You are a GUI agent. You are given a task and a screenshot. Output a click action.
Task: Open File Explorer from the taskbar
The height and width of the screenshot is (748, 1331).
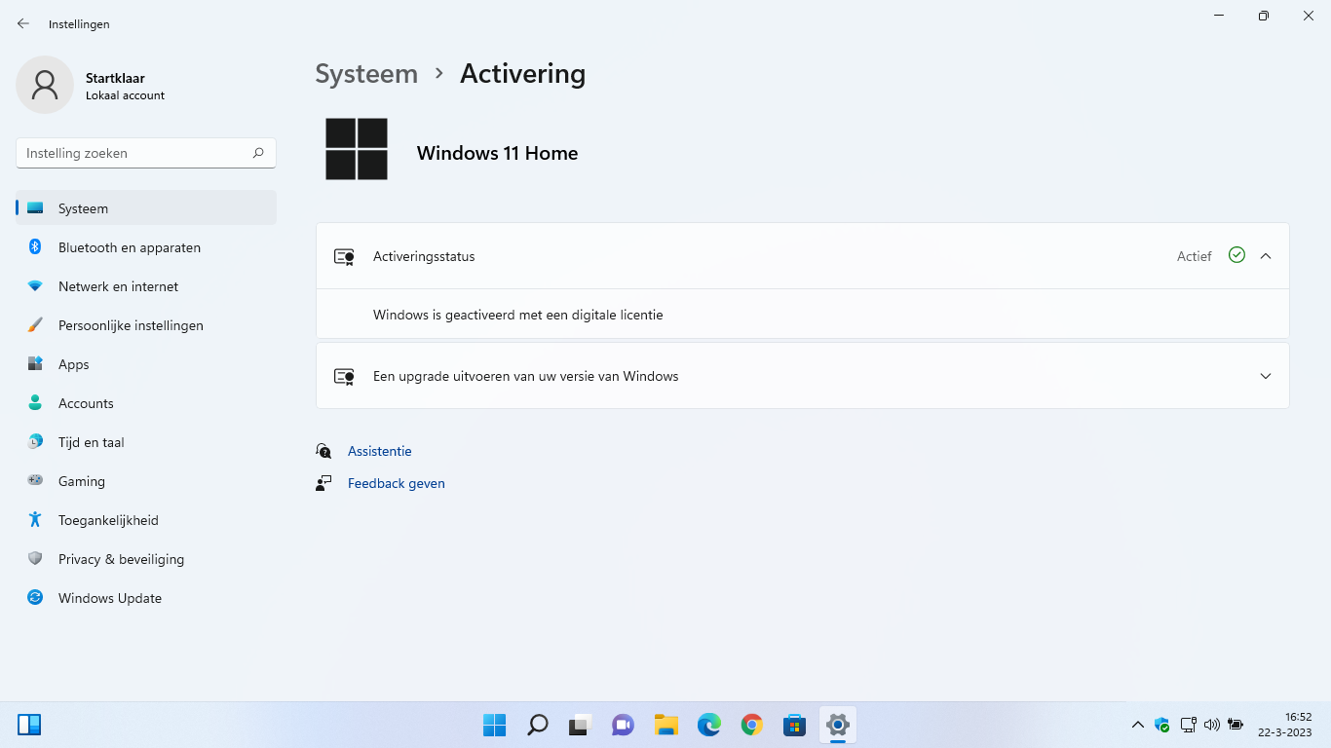pyautogui.click(x=666, y=726)
